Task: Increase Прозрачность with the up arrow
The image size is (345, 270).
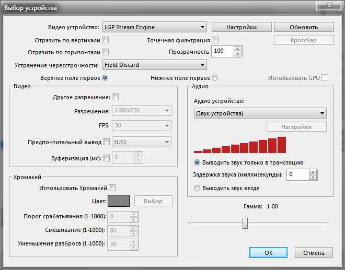Action: coord(238,49)
